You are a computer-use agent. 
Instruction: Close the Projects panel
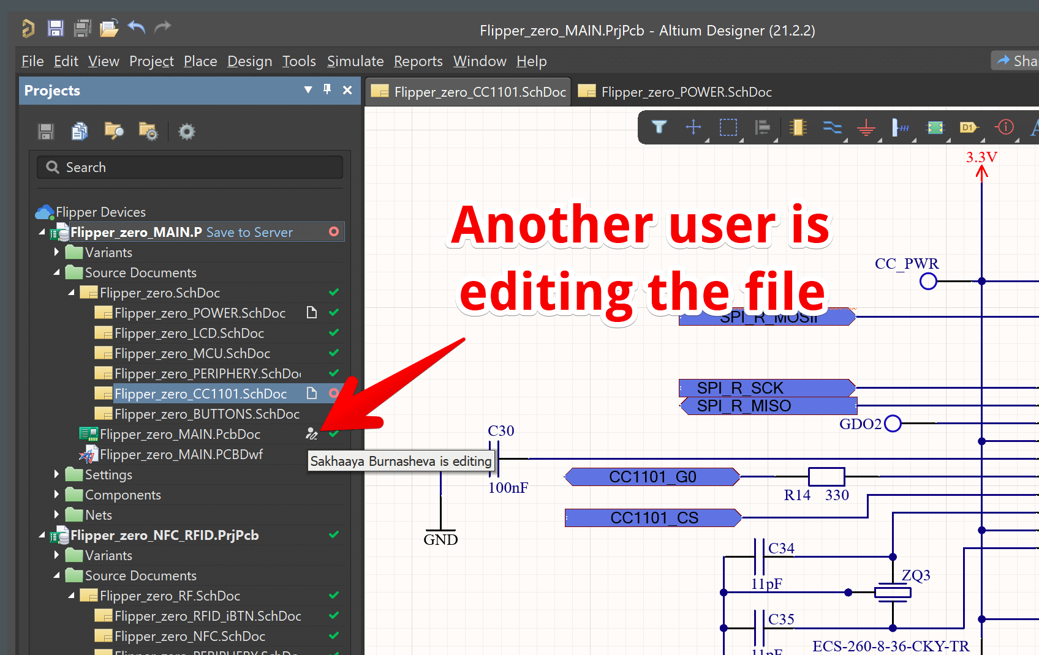[x=347, y=90]
